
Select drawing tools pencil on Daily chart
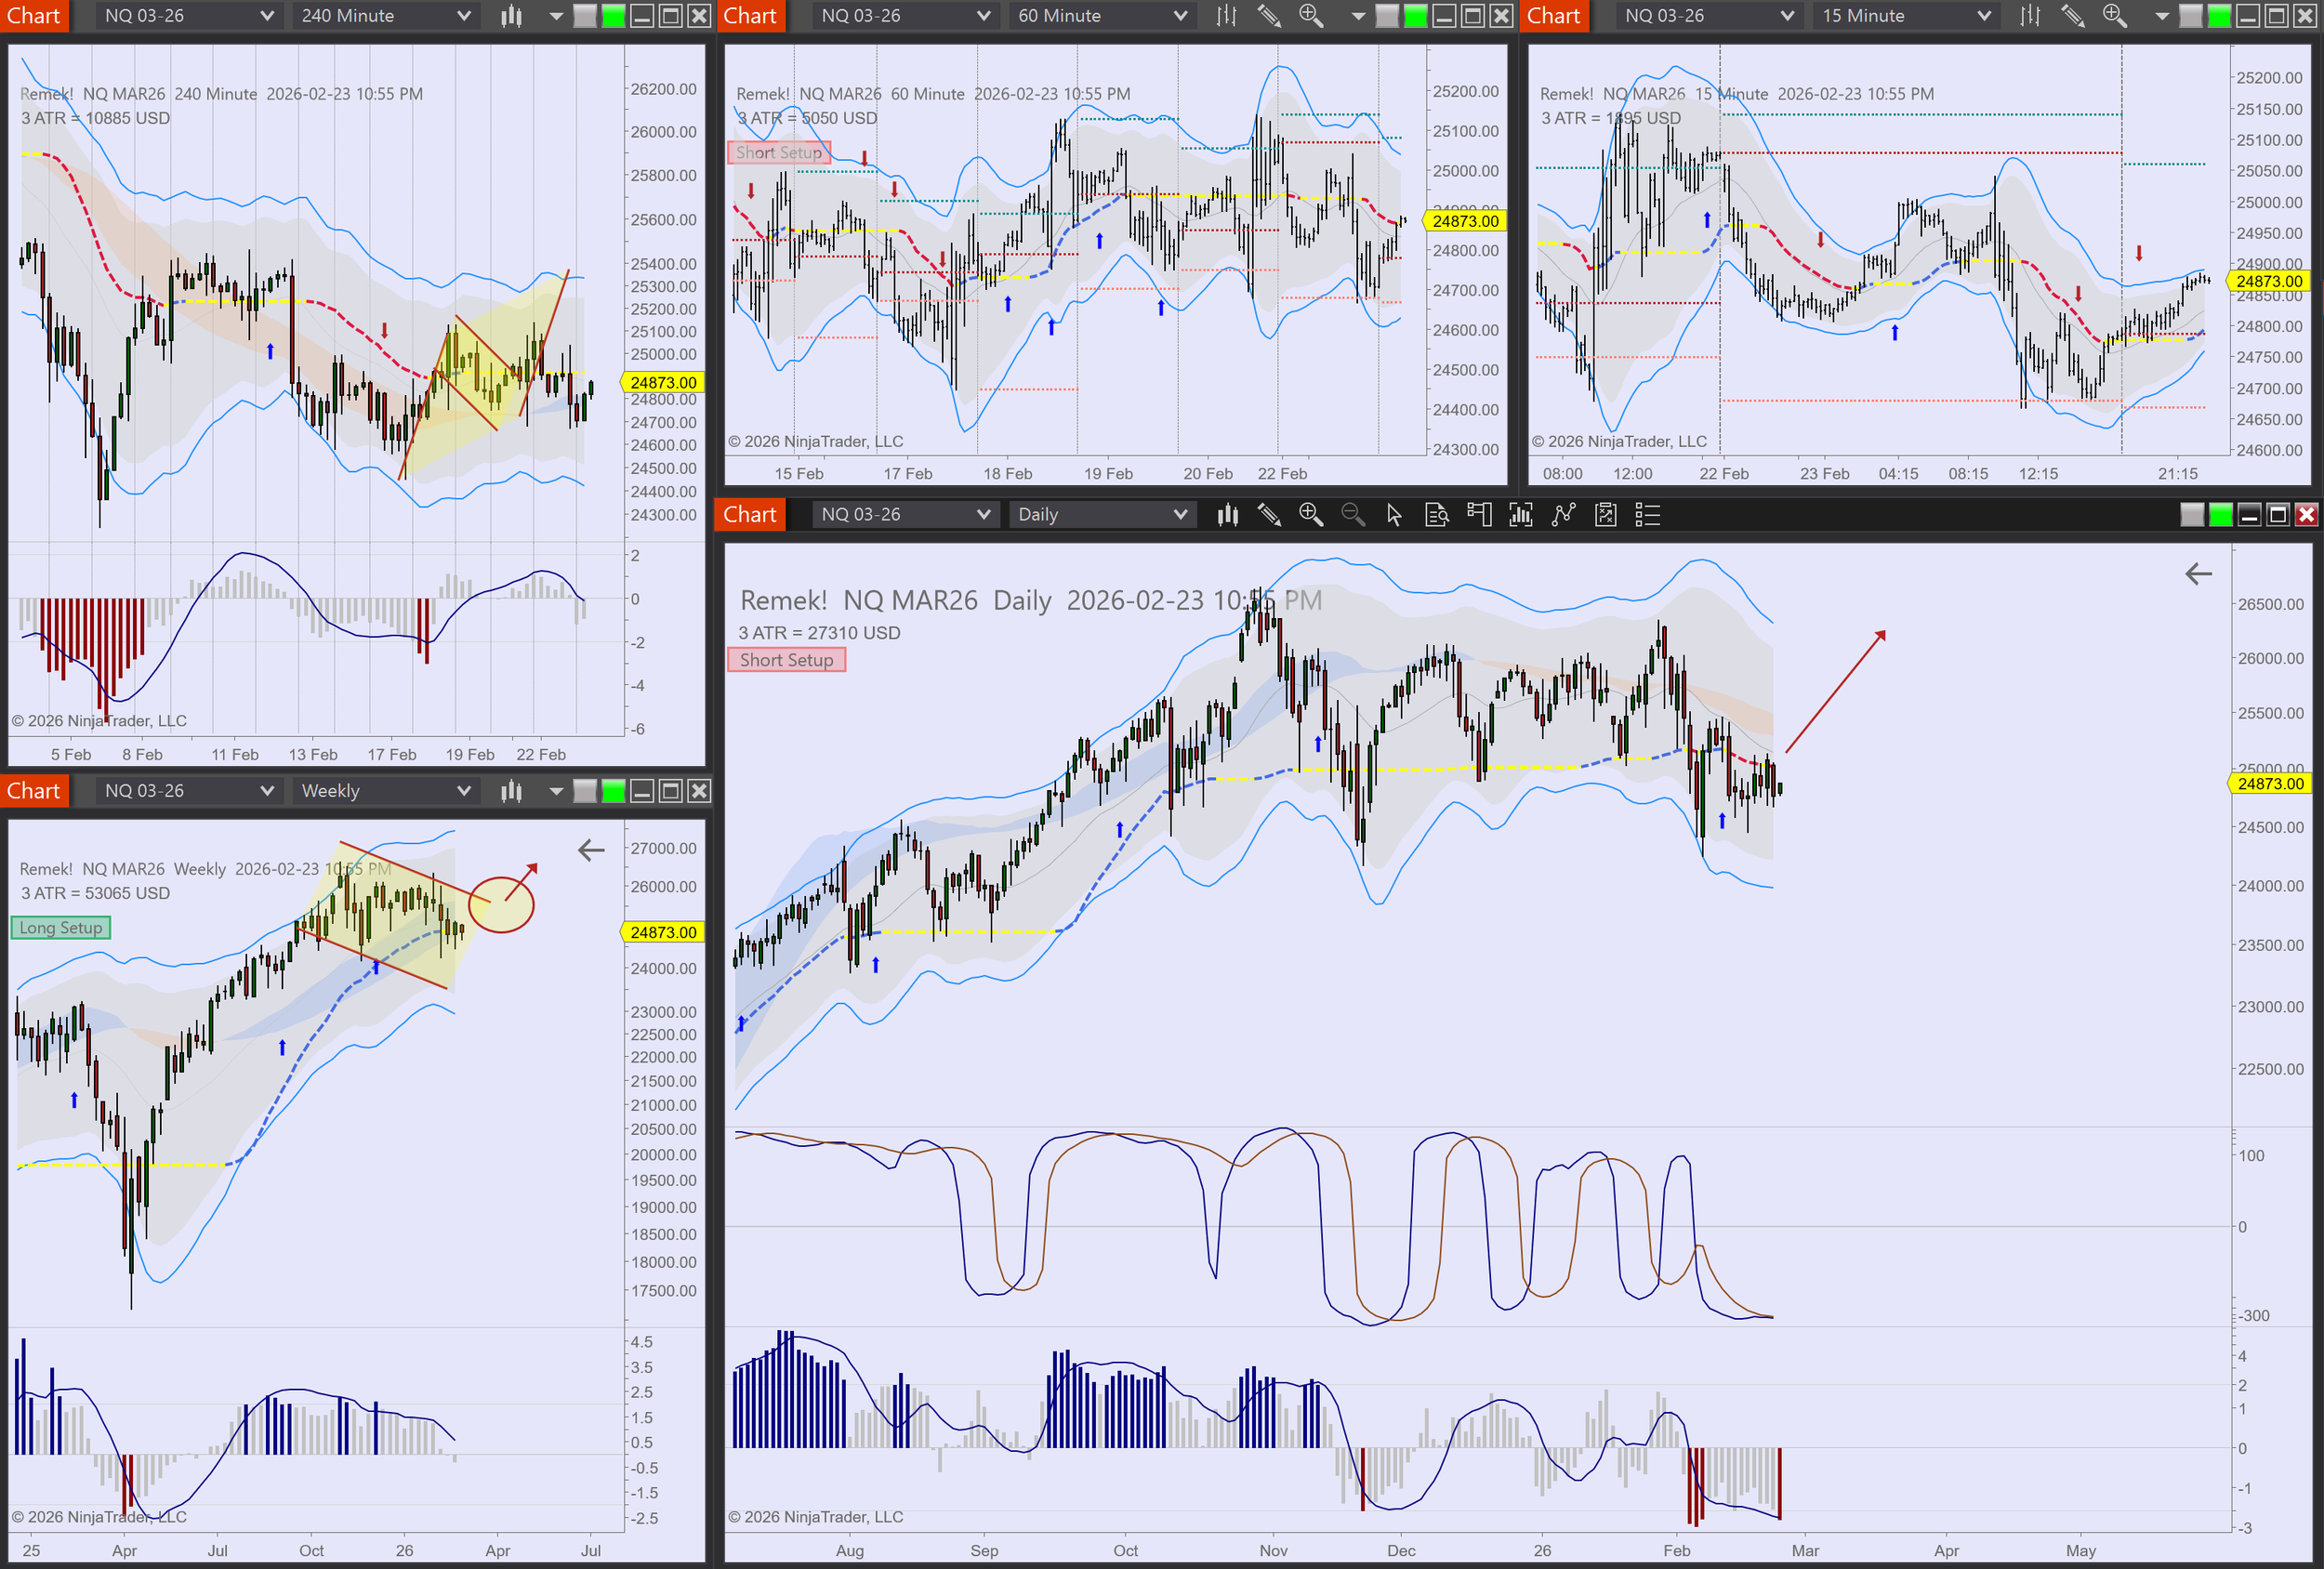coord(1269,515)
